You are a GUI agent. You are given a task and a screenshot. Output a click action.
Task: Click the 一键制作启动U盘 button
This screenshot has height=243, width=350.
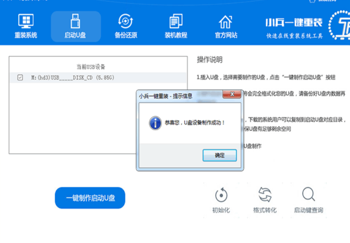point(90,198)
